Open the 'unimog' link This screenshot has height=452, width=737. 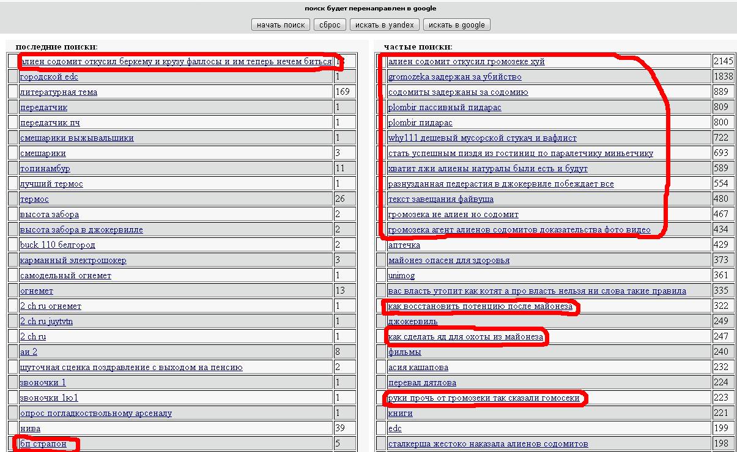point(401,276)
